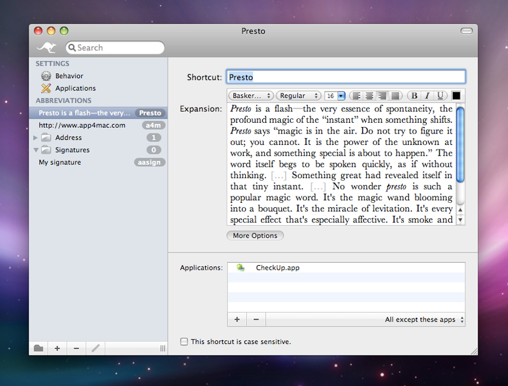508x386 pixels.
Task: Open the black text color swatch
Action: [x=456, y=95]
